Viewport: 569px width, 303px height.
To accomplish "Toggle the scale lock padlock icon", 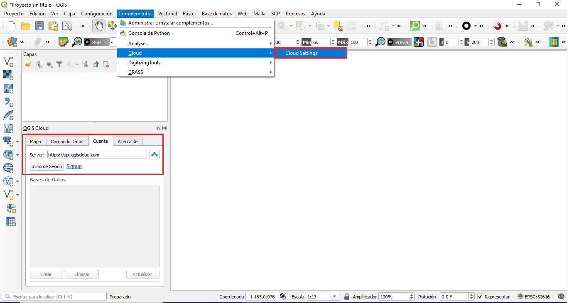I will (346, 297).
